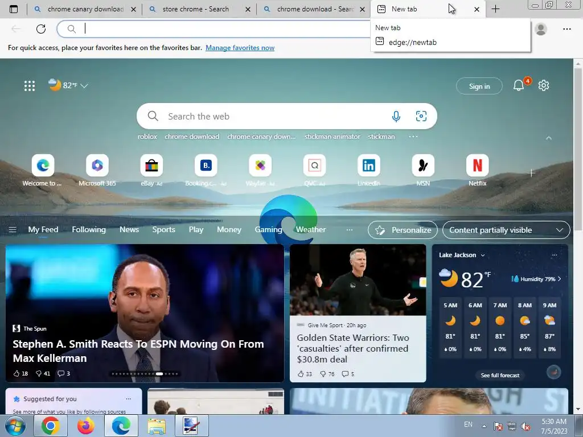Click the visual search camera icon
Viewport: 583px width, 437px height.
tap(421, 116)
